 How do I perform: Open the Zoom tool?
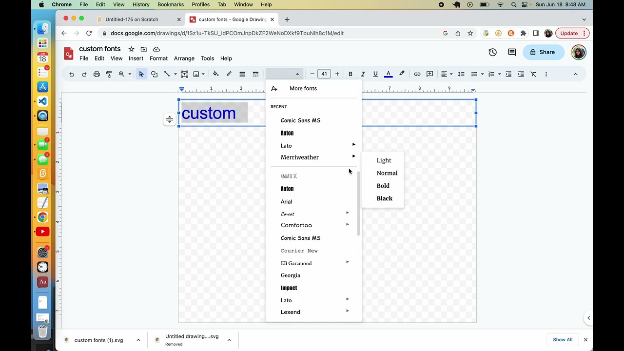tap(124, 74)
